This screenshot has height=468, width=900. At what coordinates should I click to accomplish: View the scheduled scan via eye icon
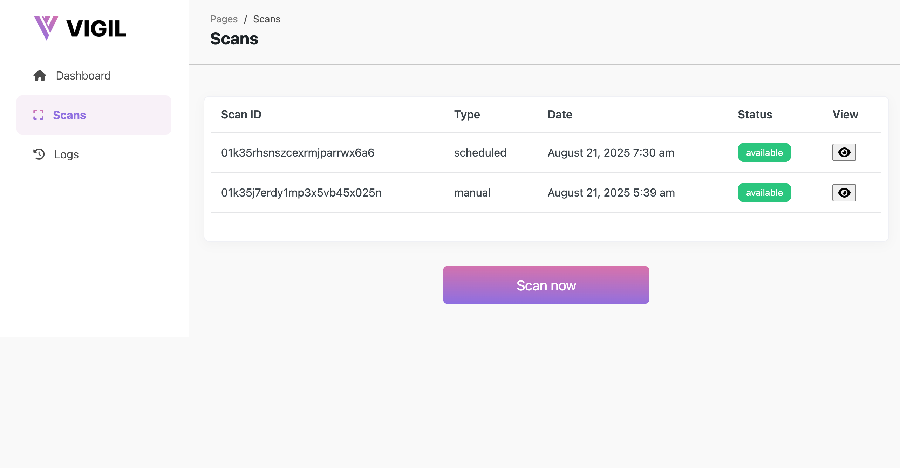(844, 152)
